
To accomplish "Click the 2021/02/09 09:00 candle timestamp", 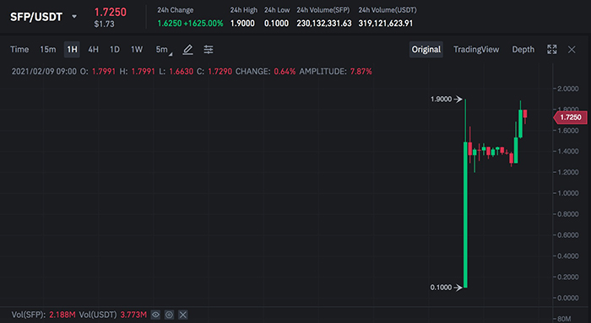I will tap(44, 72).
